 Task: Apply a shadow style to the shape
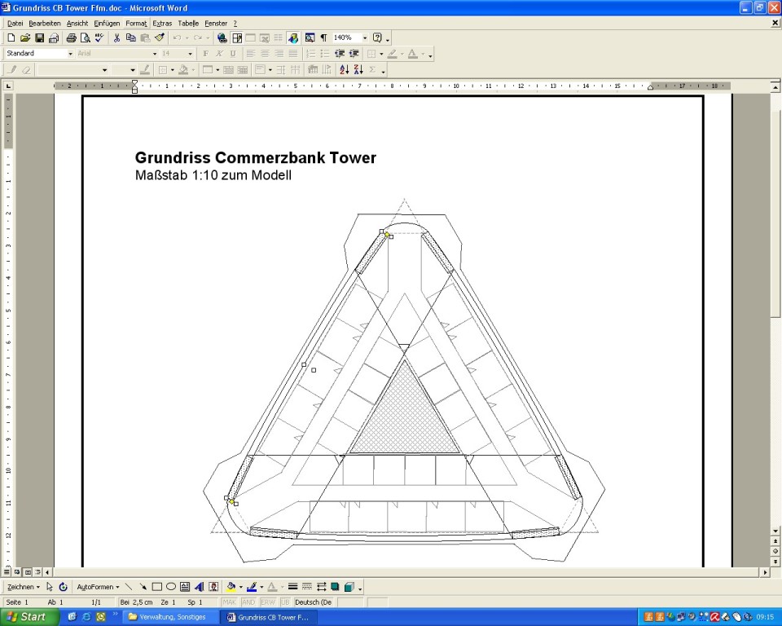[335, 587]
